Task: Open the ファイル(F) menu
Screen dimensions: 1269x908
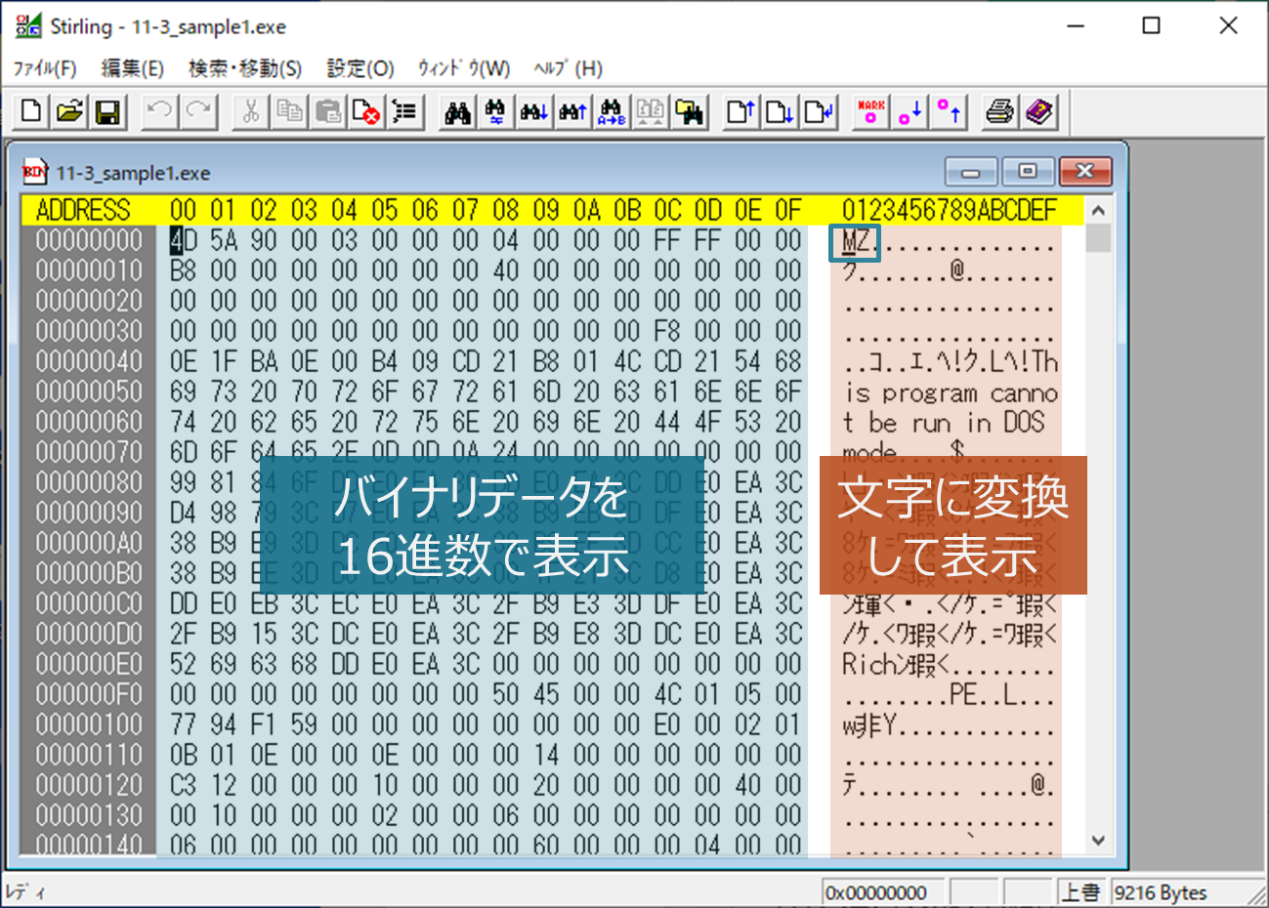Action: tap(44, 68)
